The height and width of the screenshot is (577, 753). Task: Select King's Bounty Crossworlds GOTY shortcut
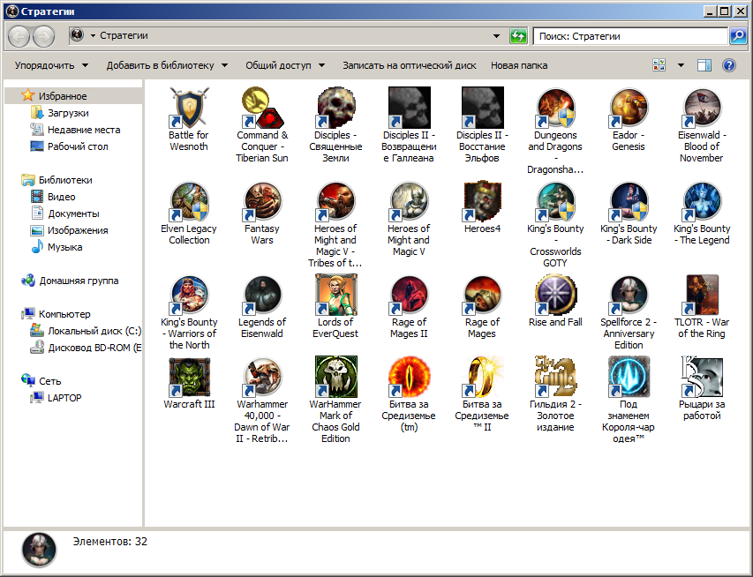coord(555,225)
